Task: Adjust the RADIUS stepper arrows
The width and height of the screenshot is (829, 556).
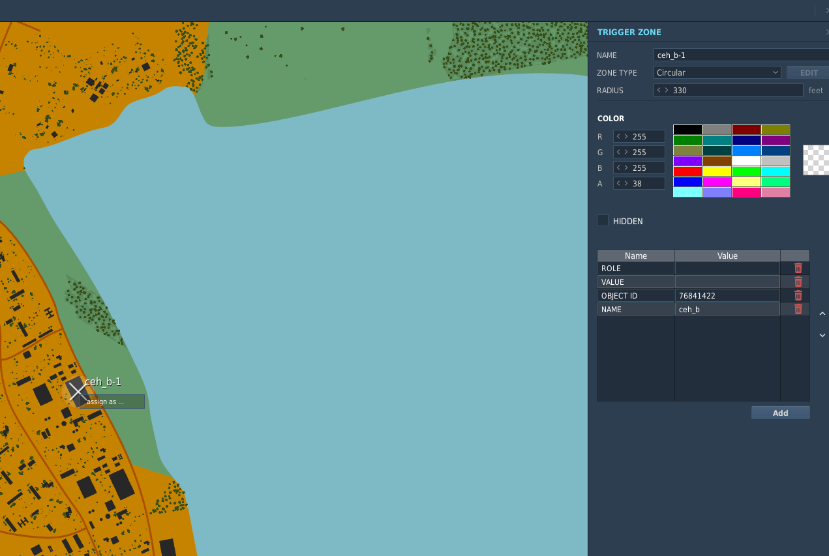Action: pyautogui.click(x=663, y=90)
